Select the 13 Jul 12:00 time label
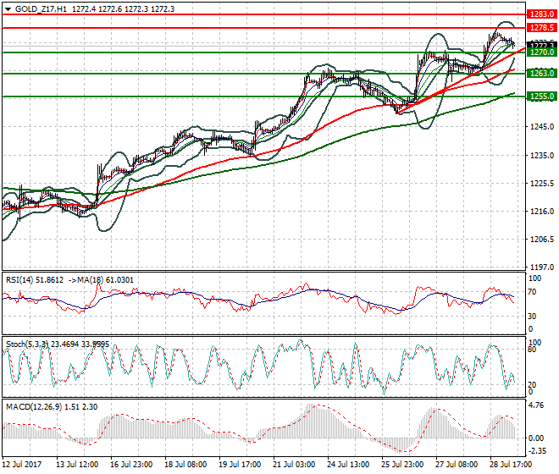The height and width of the screenshot is (474, 559). (77, 465)
